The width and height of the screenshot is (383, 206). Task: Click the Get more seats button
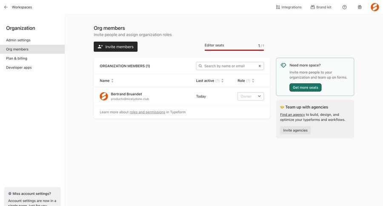(305, 88)
